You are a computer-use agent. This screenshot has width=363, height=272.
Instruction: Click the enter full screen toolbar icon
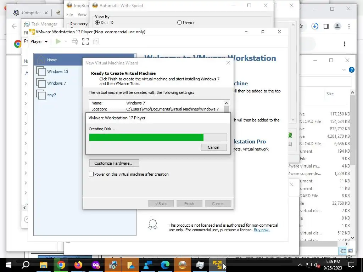[85, 41]
